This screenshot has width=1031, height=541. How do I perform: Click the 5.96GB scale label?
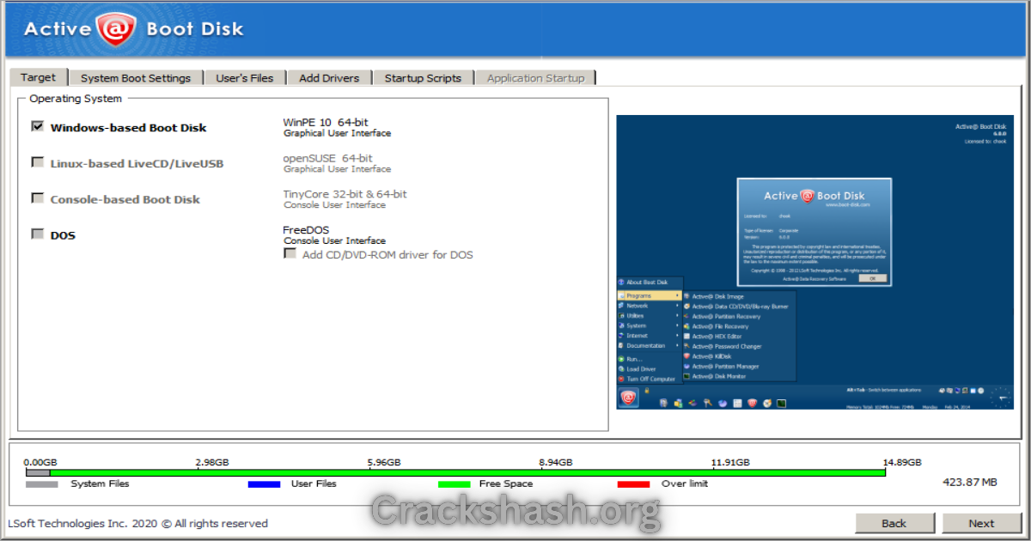click(x=383, y=462)
